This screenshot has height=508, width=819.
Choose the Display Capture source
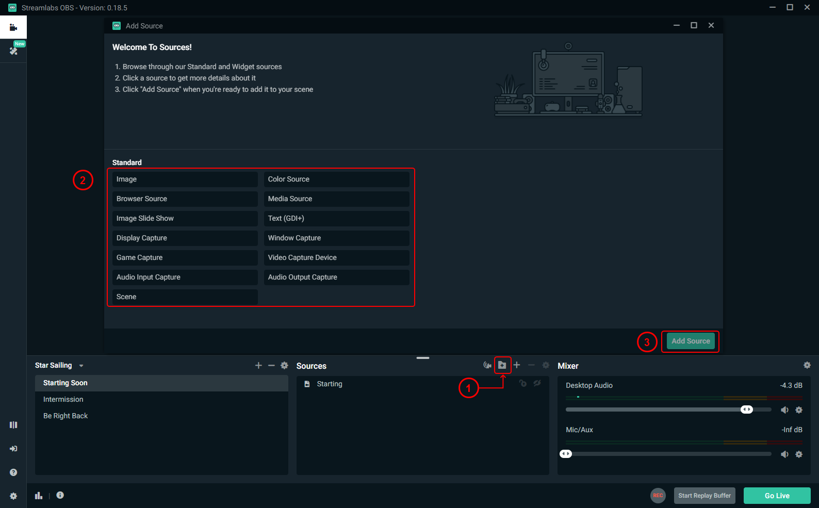pos(185,238)
